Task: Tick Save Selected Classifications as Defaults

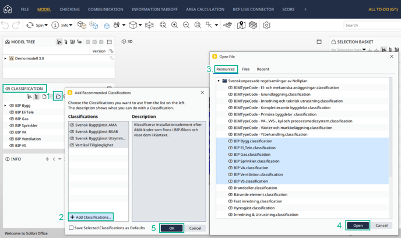Action: tap(71, 228)
